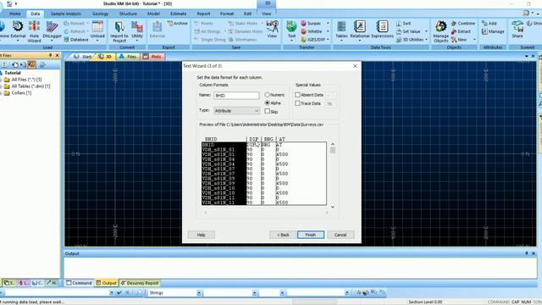Open the Tables data tool

(341, 29)
